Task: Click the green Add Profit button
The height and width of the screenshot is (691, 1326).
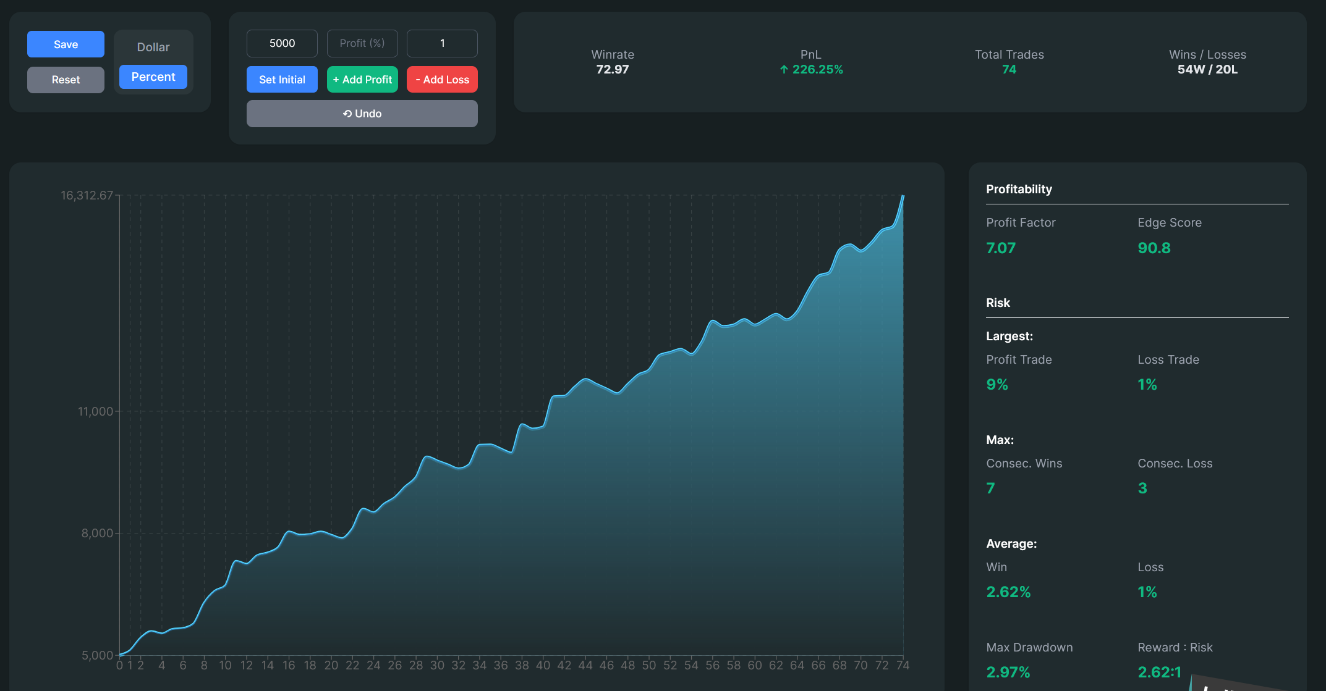Action: click(362, 80)
